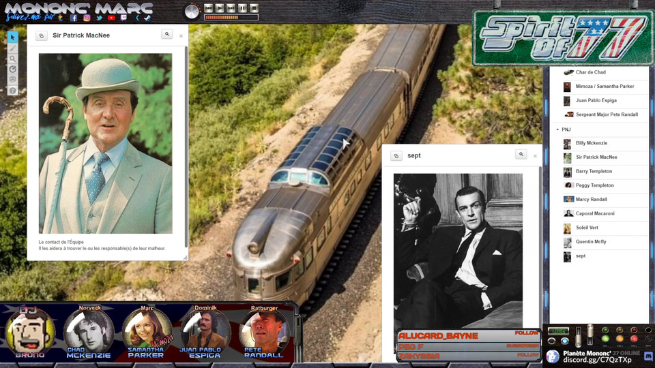655x368 pixels.
Task: Click the Sir Patrick MacNee portrait image
Action: (x=105, y=143)
